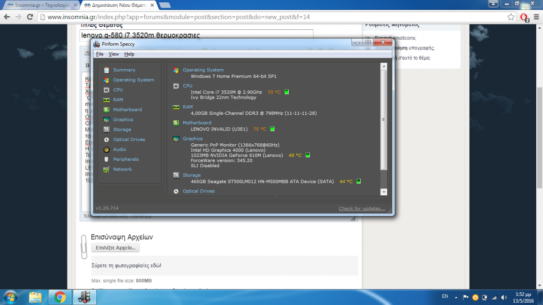Click the Piriform Speccy title bar icon
The width and height of the screenshot is (543, 305).
click(96, 44)
